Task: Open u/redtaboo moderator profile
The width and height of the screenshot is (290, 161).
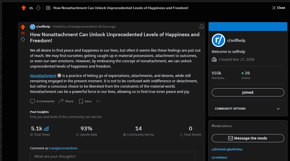Action: (219, 157)
